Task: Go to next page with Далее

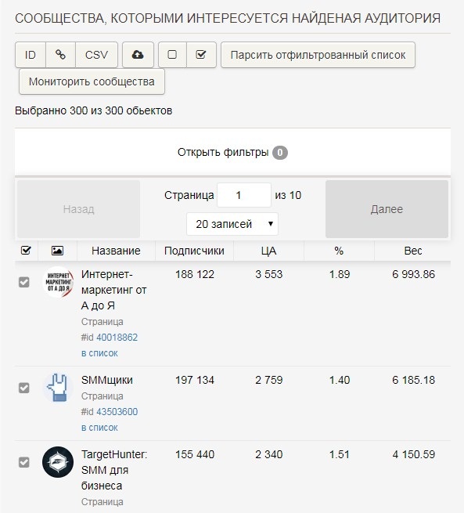Action: 387,209
